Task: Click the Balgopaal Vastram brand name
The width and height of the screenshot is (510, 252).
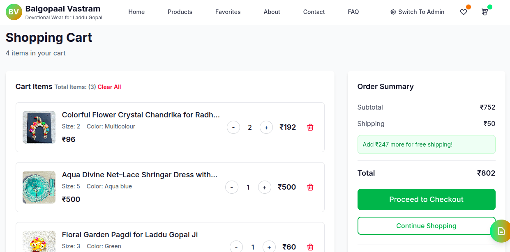Action: pos(63,8)
